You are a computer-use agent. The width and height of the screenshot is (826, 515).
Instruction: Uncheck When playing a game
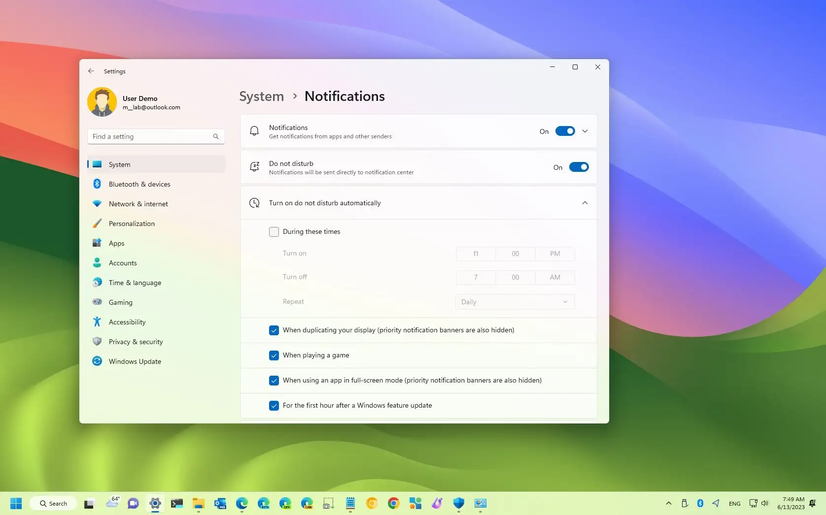(274, 355)
